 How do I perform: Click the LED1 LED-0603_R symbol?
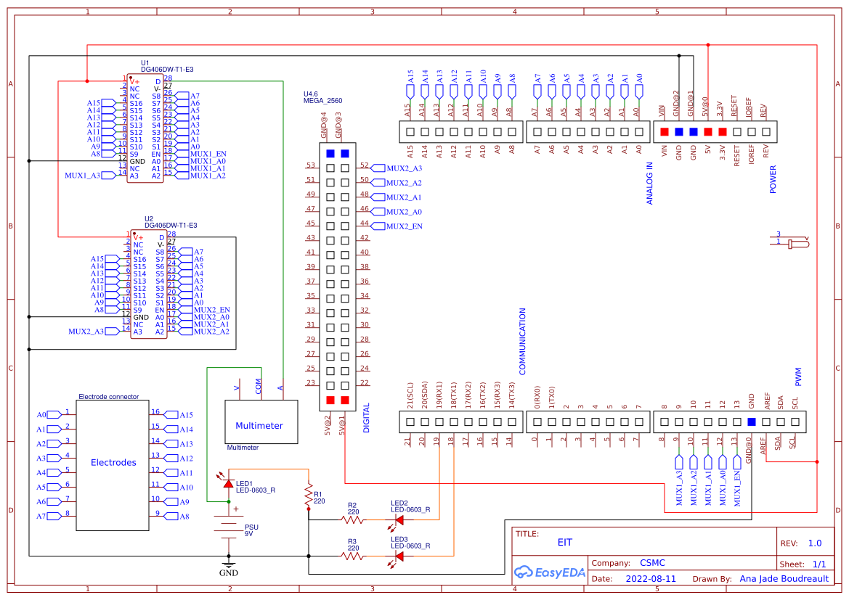click(228, 485)
